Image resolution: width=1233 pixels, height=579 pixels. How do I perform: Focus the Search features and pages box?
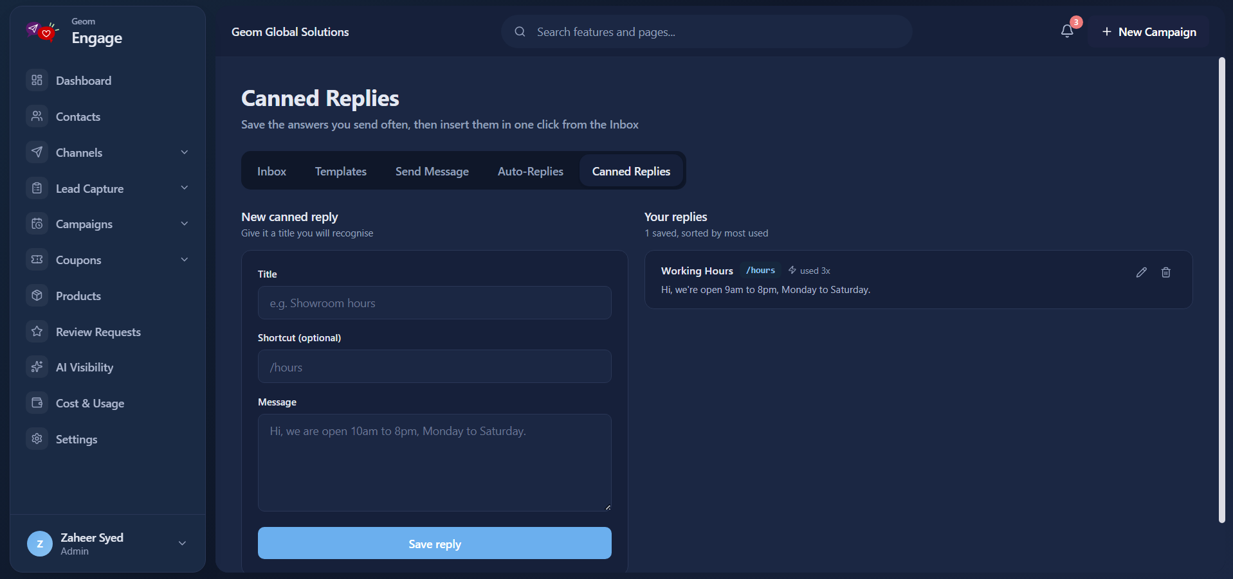(707, 31)
